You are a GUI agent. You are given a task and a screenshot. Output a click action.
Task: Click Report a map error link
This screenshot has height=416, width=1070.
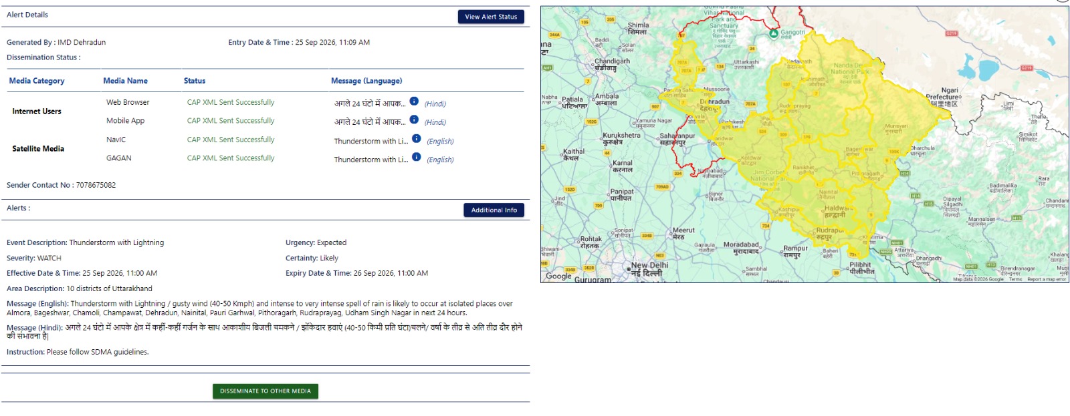pos(1047,279)
